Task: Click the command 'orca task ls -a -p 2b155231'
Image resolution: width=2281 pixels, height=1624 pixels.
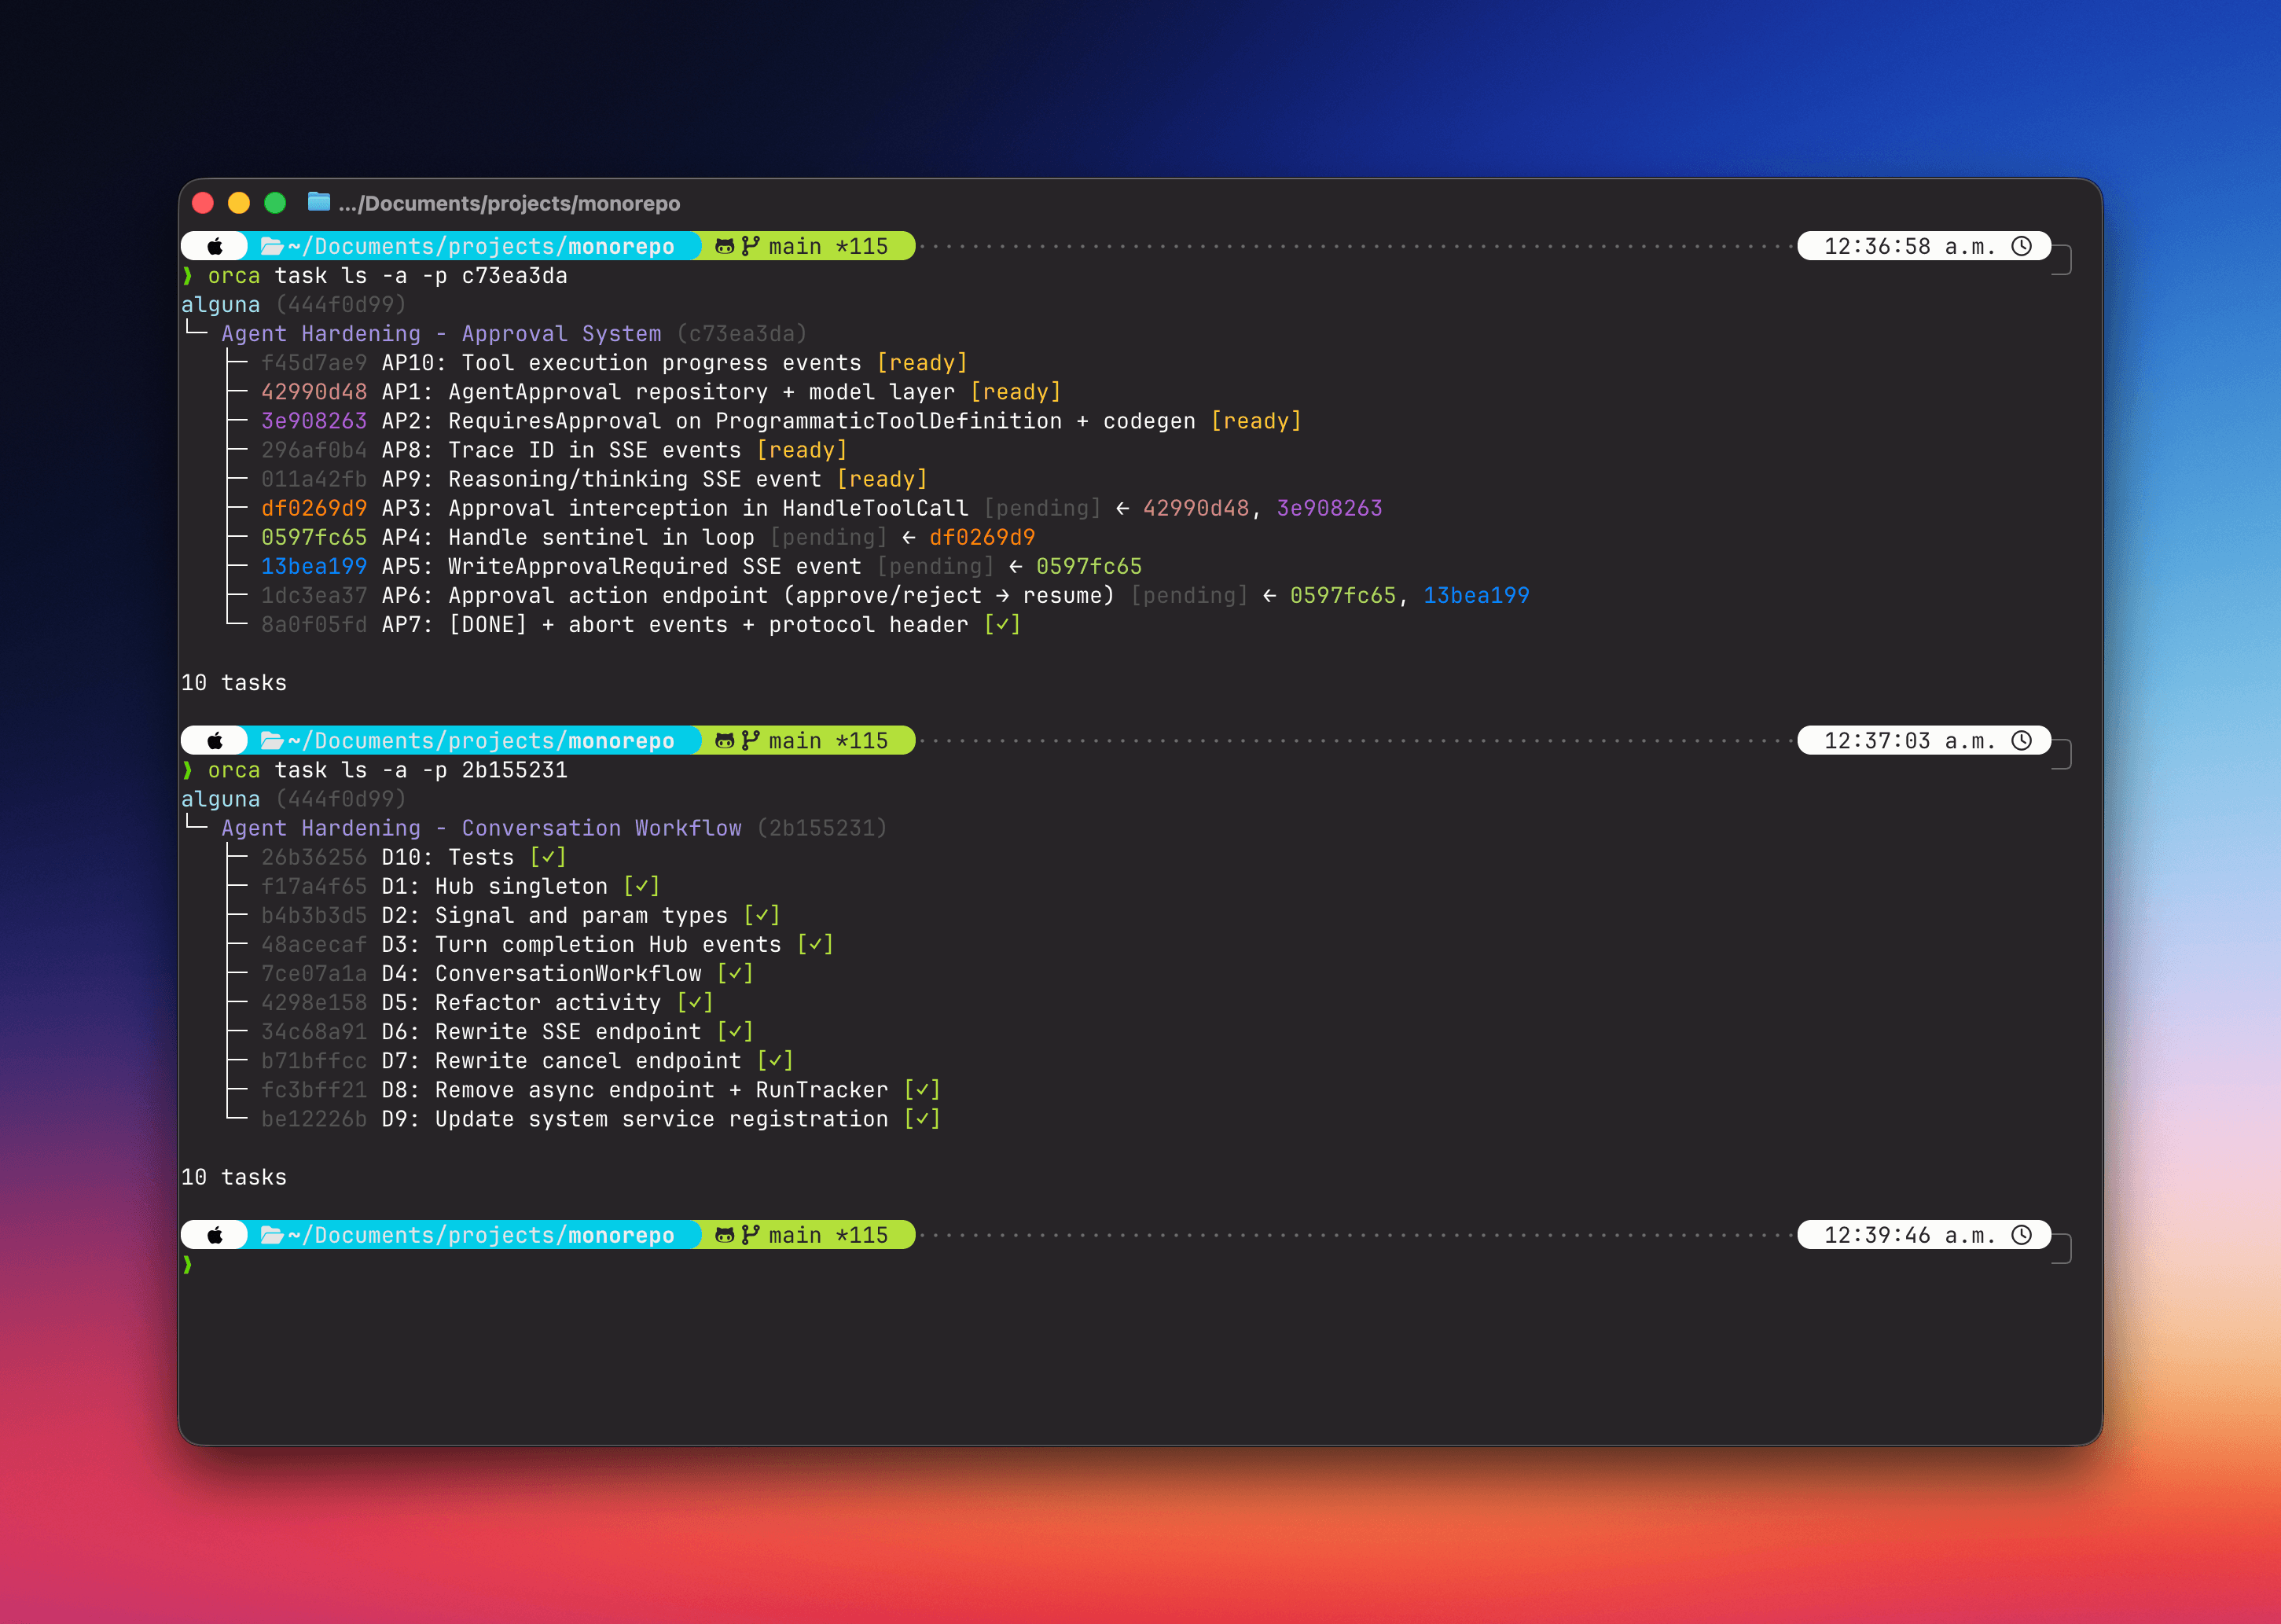Action: click(x=387, y=770)
